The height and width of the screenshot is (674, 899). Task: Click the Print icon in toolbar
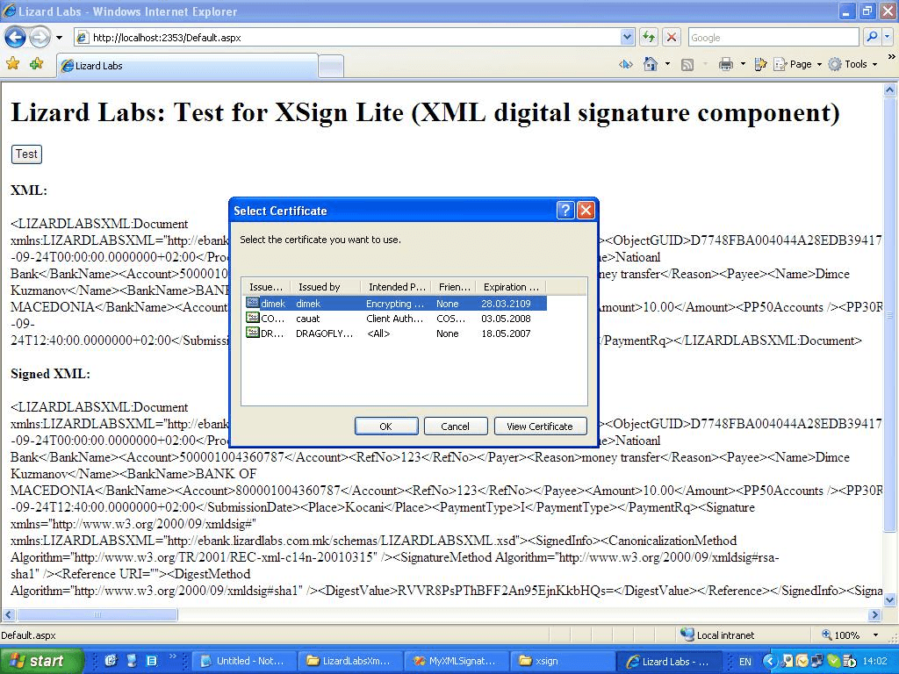click(725, 64)
